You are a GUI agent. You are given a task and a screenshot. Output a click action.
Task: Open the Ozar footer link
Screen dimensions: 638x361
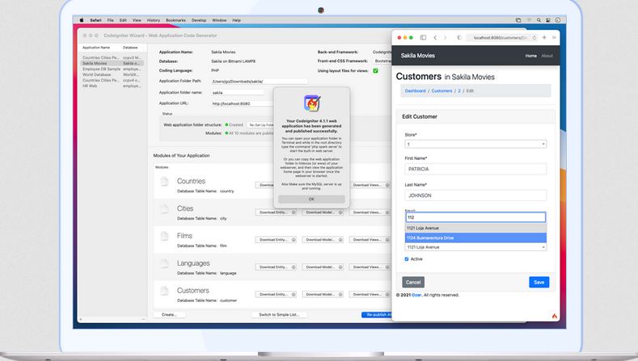coord(416,295)
